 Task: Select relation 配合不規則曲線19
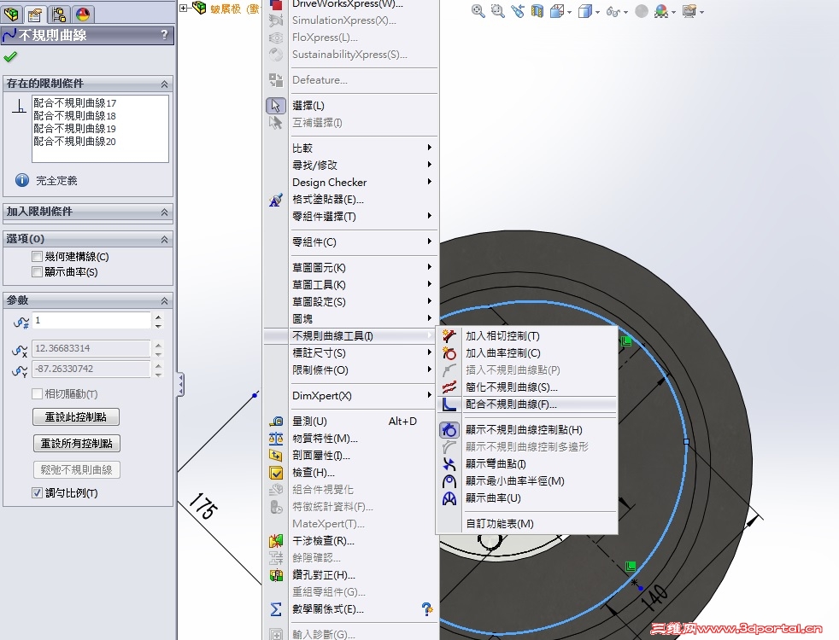tap(75, 128)
